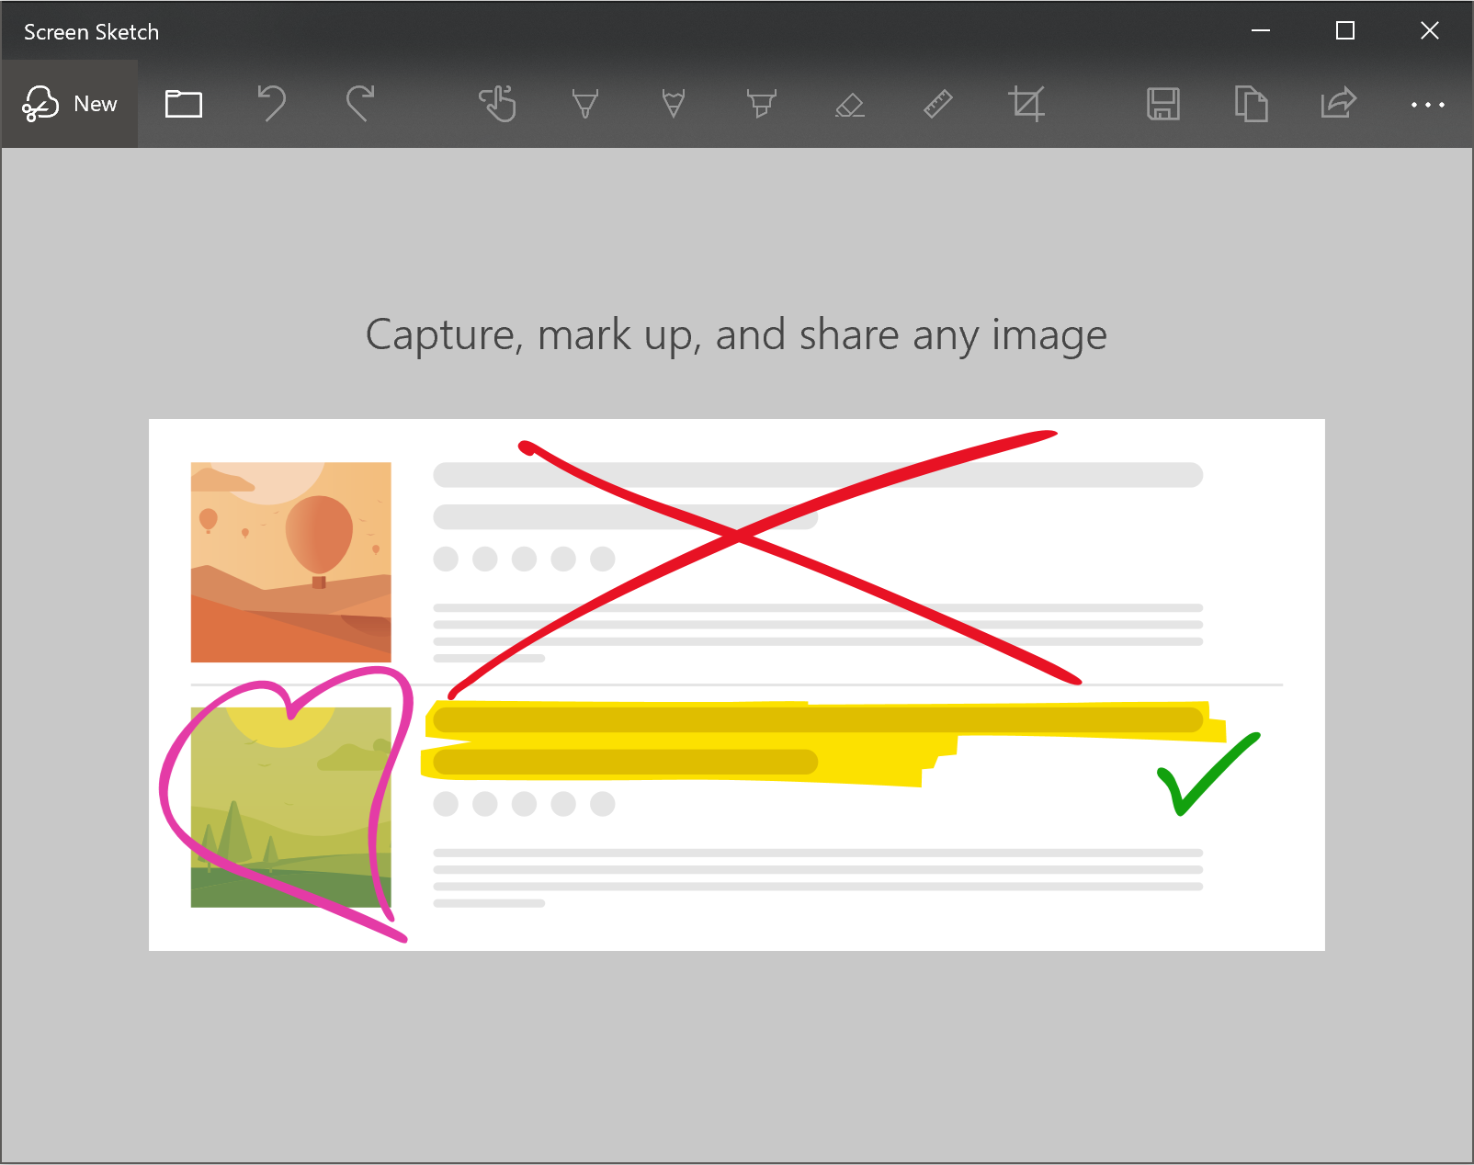
Task: Select the Pencil tool
Action: pyautogui.click(x=674, y=104)
